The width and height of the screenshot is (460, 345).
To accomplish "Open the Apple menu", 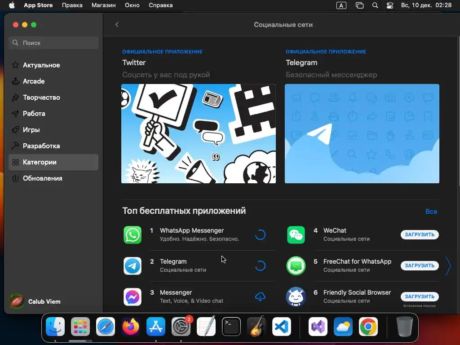I will tap(12, 5).
